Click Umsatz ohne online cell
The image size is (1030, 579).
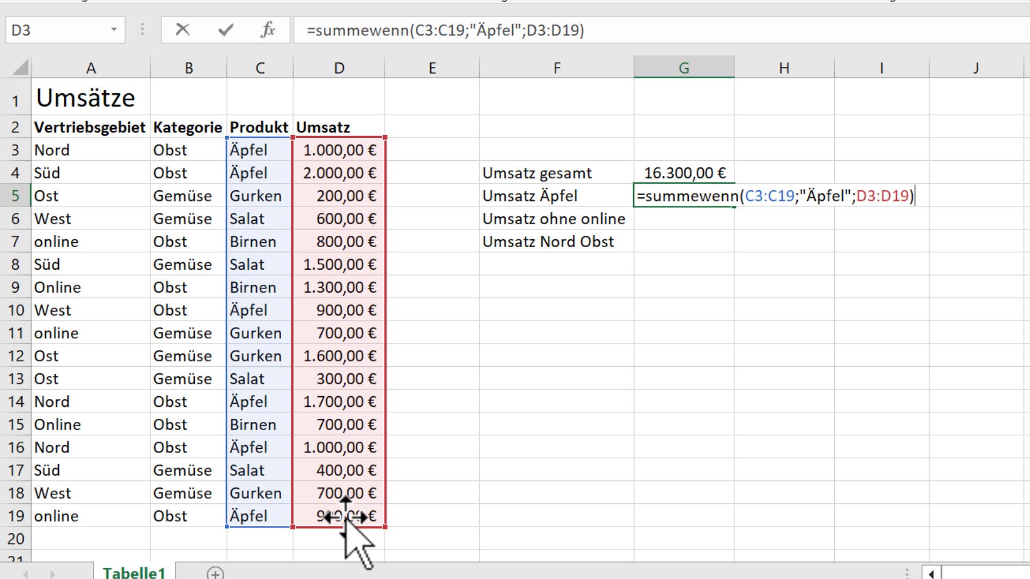[x=555, y=219]
